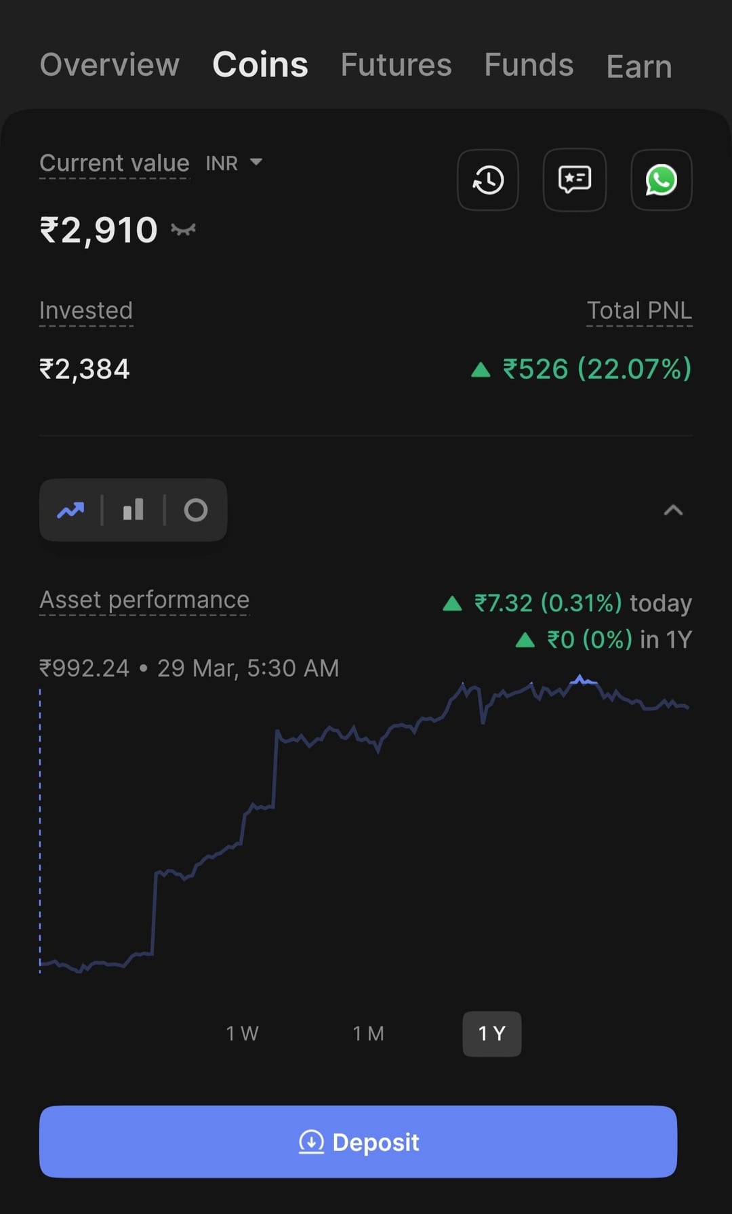
Task: Tap the feedback star chat icon
Action: tap(575, 180)
